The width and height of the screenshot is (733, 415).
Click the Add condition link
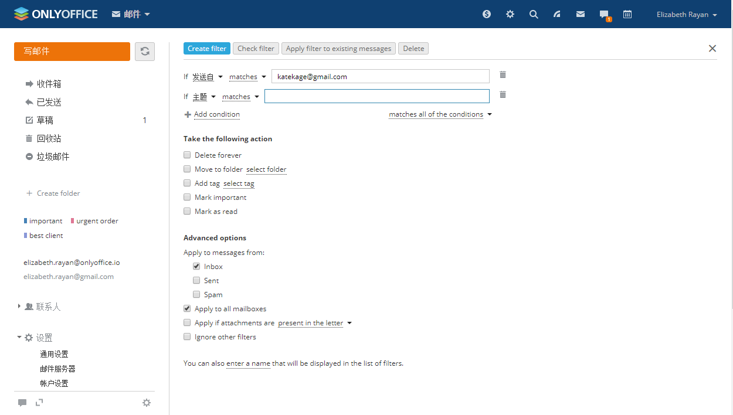[x=216, y=115]
